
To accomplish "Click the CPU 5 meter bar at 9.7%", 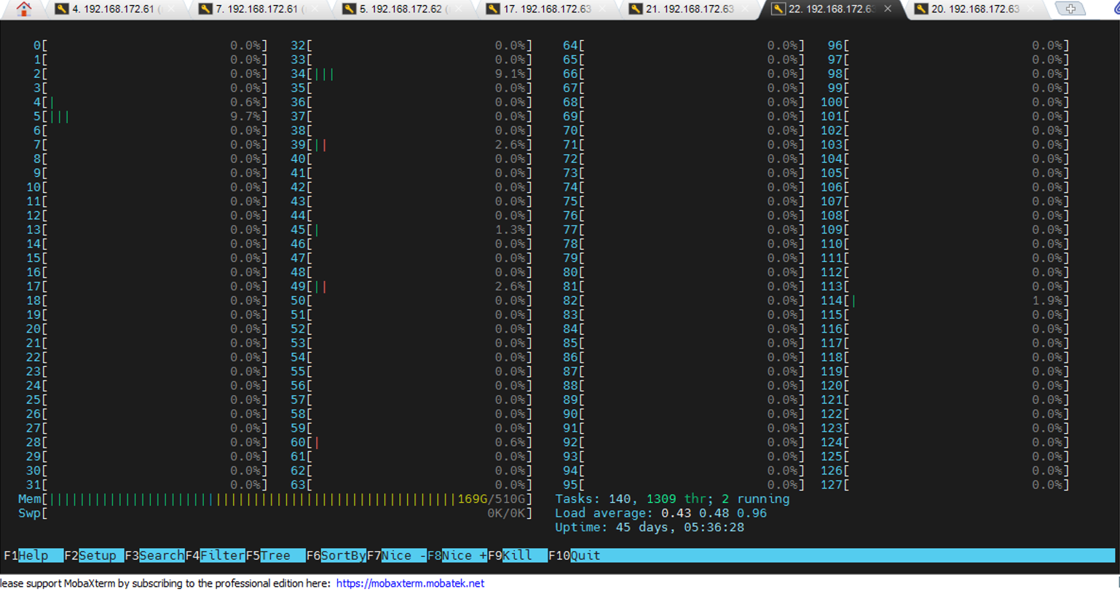I will click(150, 116).
